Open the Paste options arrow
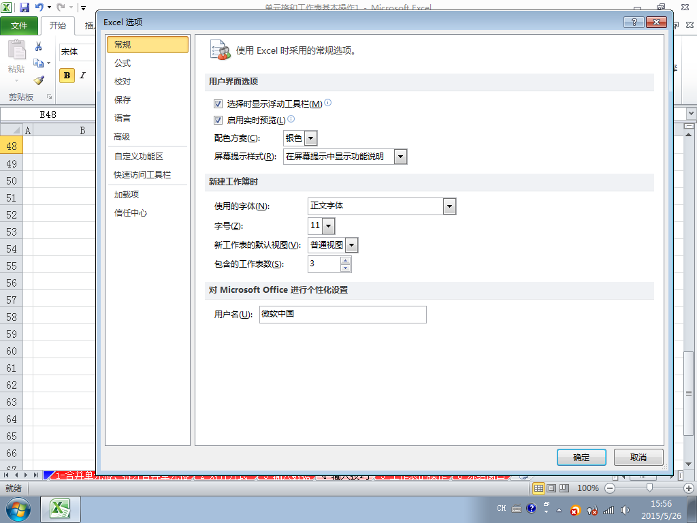The width and height of the screenshot is (697, 523). tap(16, 81)
